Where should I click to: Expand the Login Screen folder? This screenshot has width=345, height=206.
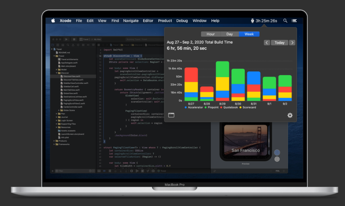[x=57, y=120]
